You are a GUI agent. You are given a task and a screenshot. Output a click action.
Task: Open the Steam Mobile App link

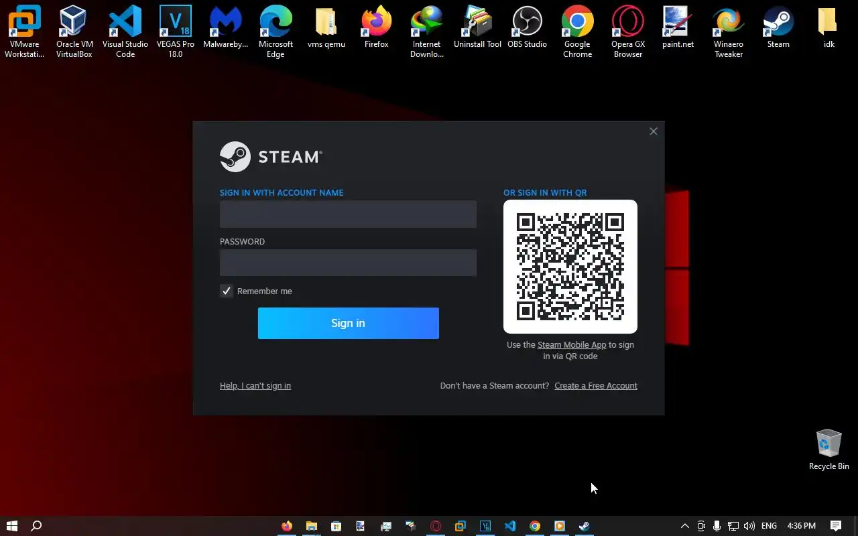tap(572, 345)
